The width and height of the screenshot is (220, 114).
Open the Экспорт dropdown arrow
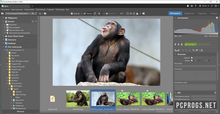(x=196, y=44)
